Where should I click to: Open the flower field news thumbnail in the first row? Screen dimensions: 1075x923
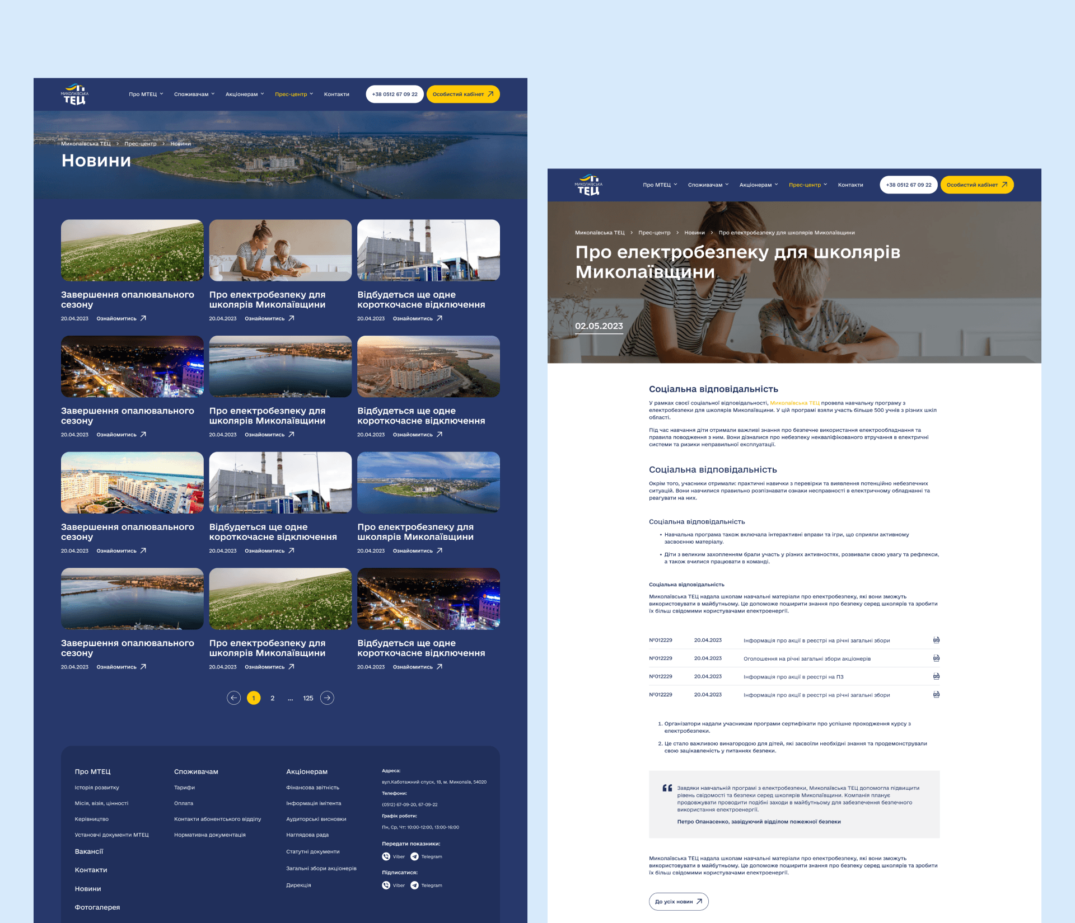click(x=132, y=250)
